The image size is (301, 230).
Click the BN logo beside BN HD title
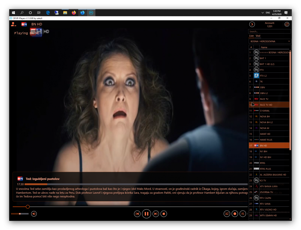pos(24,24)
